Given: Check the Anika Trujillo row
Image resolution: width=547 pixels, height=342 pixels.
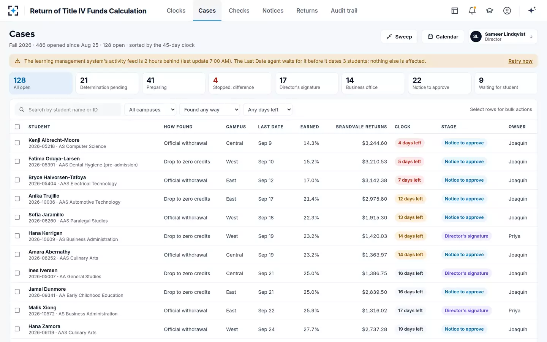Looking at the screenshot, I should (17, 199).
